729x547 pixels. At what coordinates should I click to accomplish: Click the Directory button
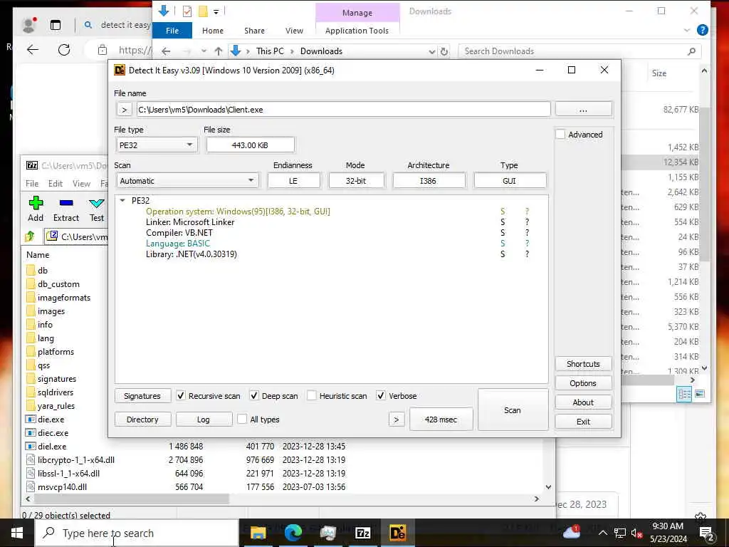[142, 419]
